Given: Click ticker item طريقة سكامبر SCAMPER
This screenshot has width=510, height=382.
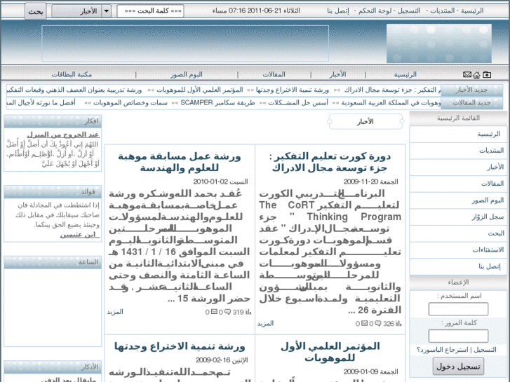Looking at the screenshot, I should 217,103.
